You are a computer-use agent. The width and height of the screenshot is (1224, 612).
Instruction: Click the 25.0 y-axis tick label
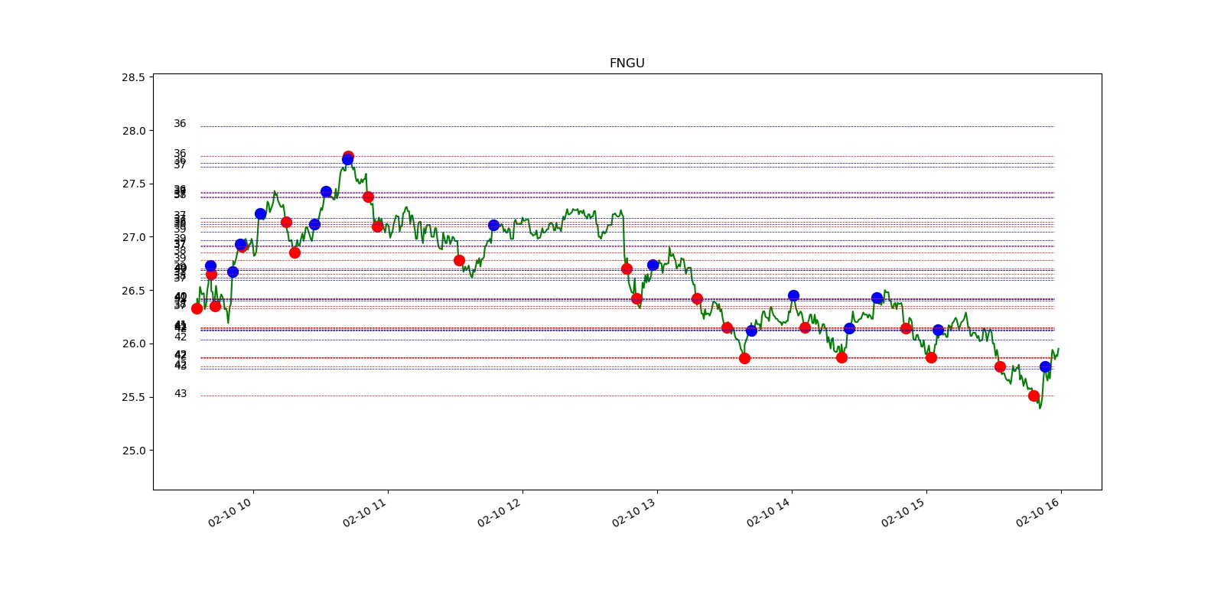point(133,451)
